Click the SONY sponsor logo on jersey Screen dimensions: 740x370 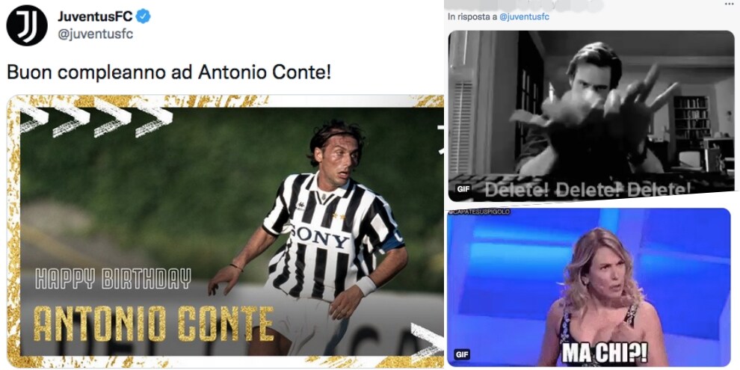(321, 237)
